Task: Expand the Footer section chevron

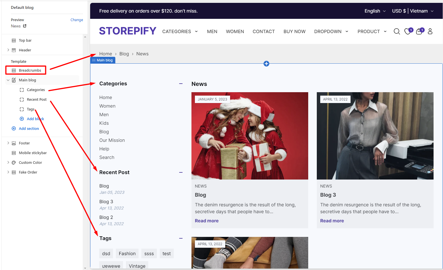Action: pyautogui.click(x=8, y=143)
